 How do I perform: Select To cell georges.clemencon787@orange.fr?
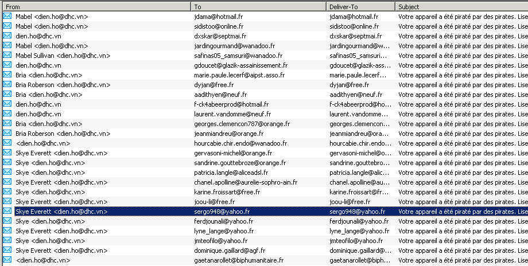242,124
